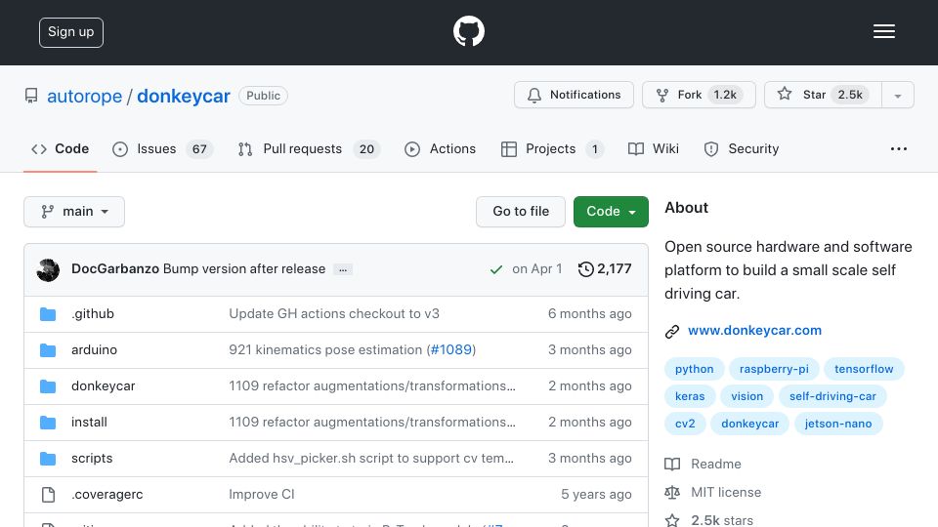Select the vision topic tag
The height and width of the screenshot is (527, 938).
pos(746,397)
